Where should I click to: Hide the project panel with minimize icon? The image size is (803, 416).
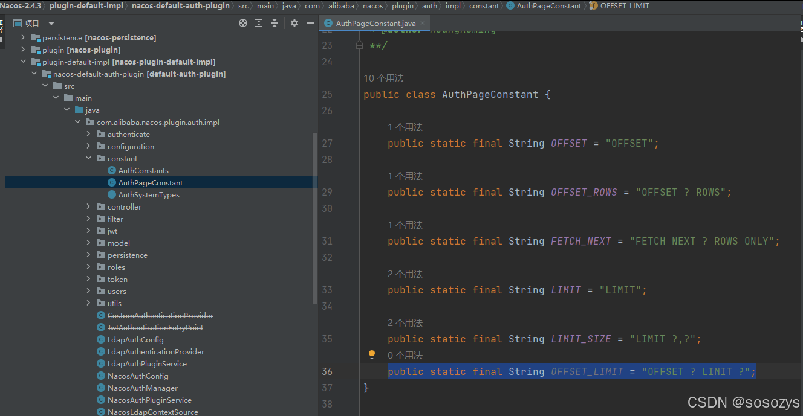point(310,23)
